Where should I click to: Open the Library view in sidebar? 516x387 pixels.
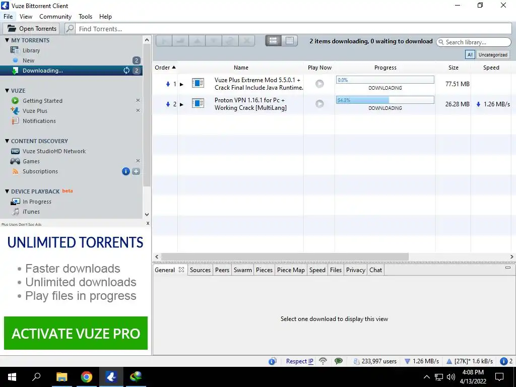click(x=31, y=50)
